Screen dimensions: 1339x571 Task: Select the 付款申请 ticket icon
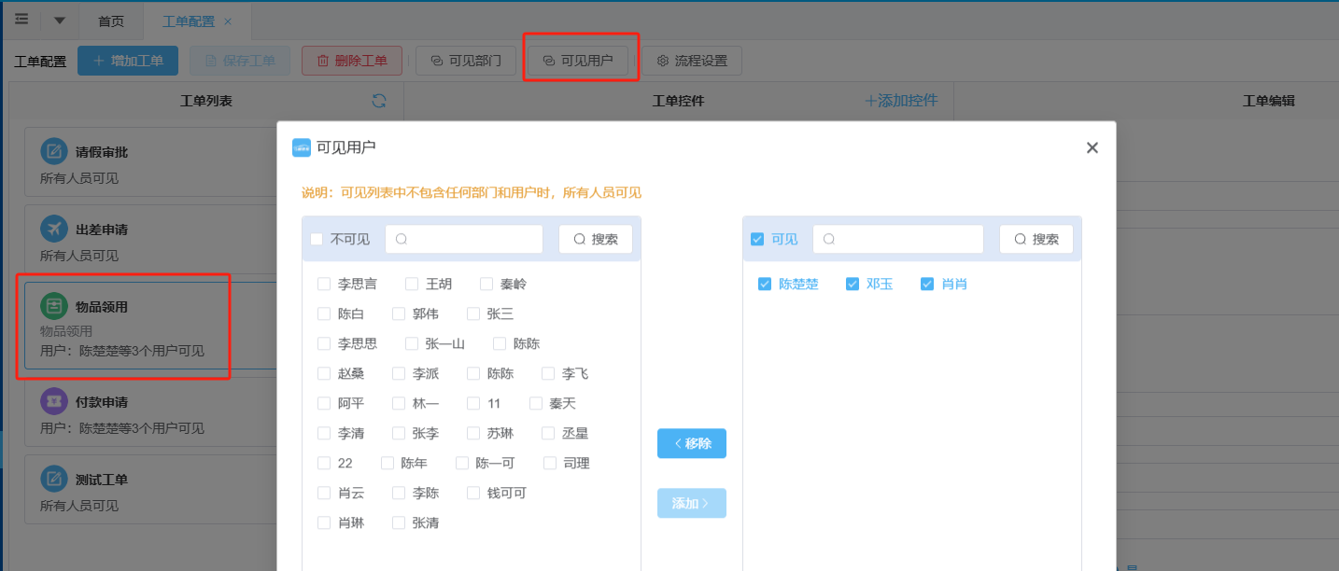54,402
